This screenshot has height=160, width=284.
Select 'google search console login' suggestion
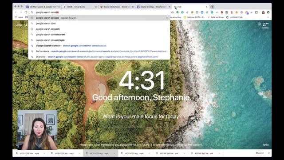coord(99,40)
